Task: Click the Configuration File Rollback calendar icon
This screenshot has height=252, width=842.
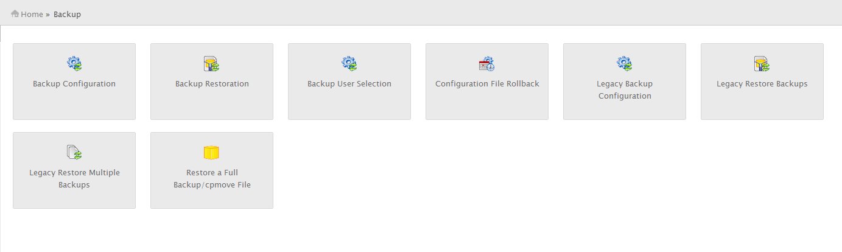Action: (487, 63)
